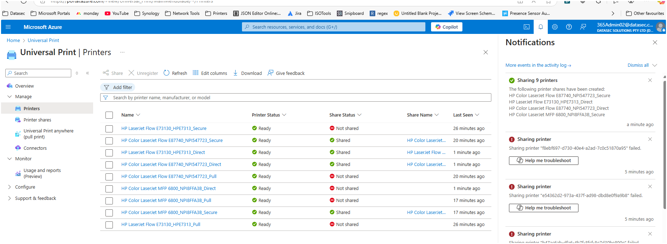Click the Share toolbar command
The height and width of the screenshot is (244, 667).
pyautogui.click(x=113, y=73)
